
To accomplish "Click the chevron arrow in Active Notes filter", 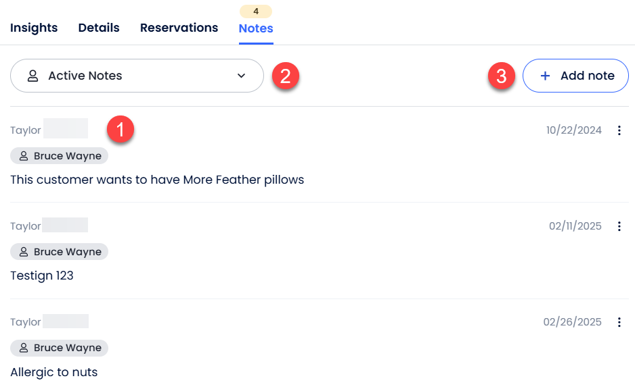I will point(242,76).
